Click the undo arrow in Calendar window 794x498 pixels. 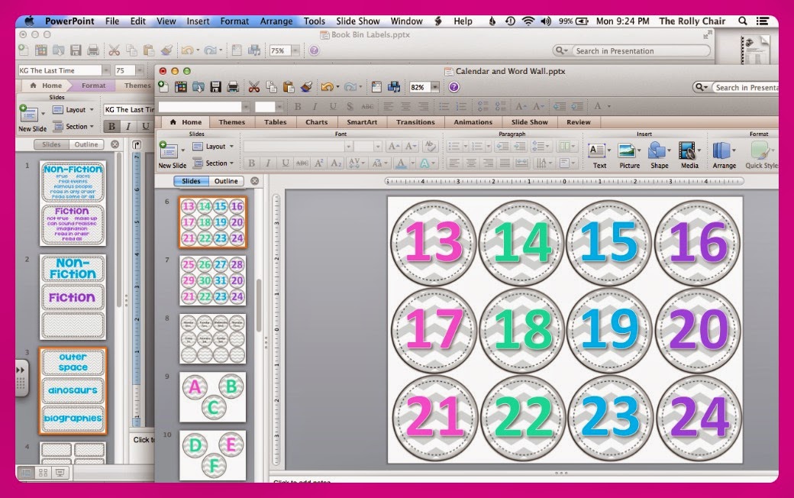click(327, 87)
